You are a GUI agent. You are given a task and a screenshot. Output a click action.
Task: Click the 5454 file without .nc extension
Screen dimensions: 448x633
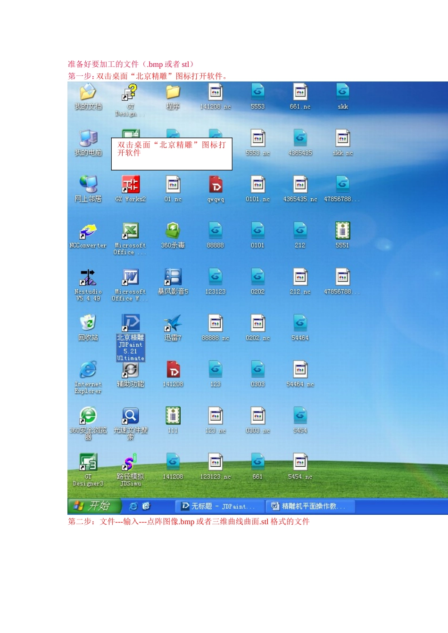[300, 420]
